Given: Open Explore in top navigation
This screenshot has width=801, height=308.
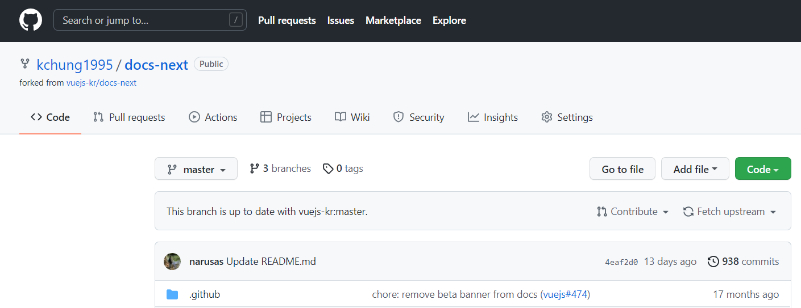Looking at the screenshot, I should click(x=449, y=20).
